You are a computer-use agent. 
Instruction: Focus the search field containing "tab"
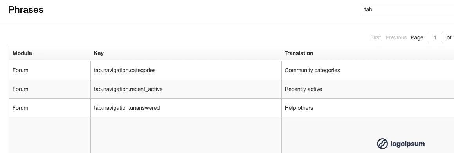pyautogui.click(x=408, y=9)
